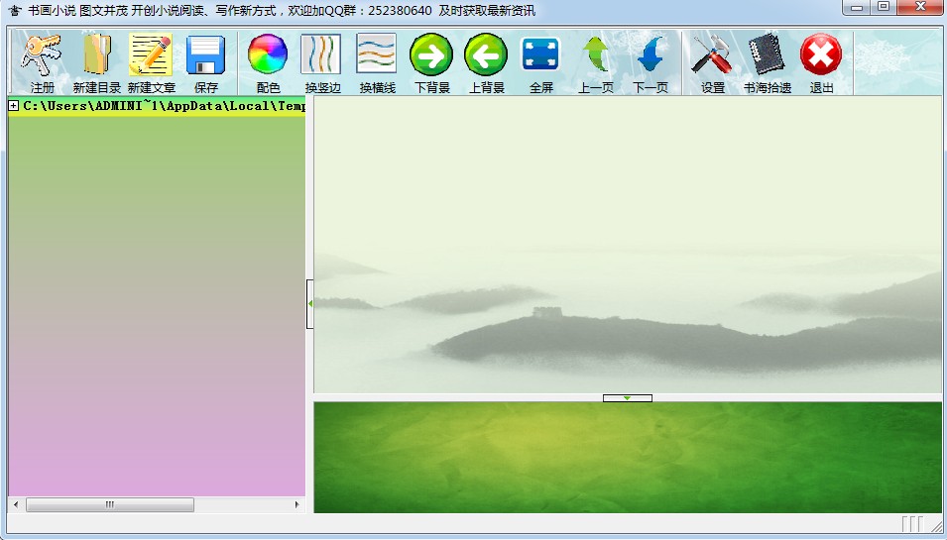The image size is (947, 540).
Task: Expand the C:\Users tree node
Action: 13,106
